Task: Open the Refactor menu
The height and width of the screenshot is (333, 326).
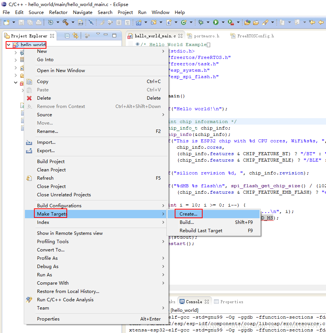Action: tap(58, 12)
